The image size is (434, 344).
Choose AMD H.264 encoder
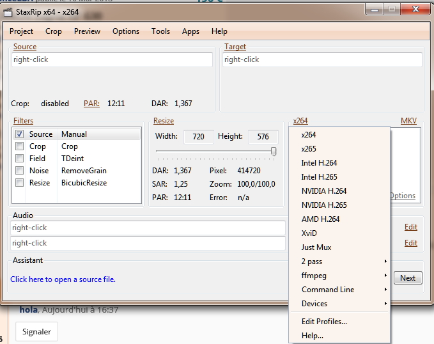(339, 219)
